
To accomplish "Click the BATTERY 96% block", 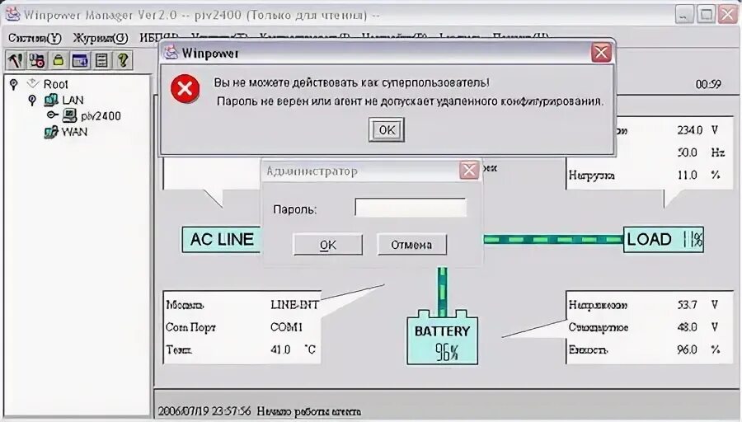I will pyautogui.click(x=443, y=337).
